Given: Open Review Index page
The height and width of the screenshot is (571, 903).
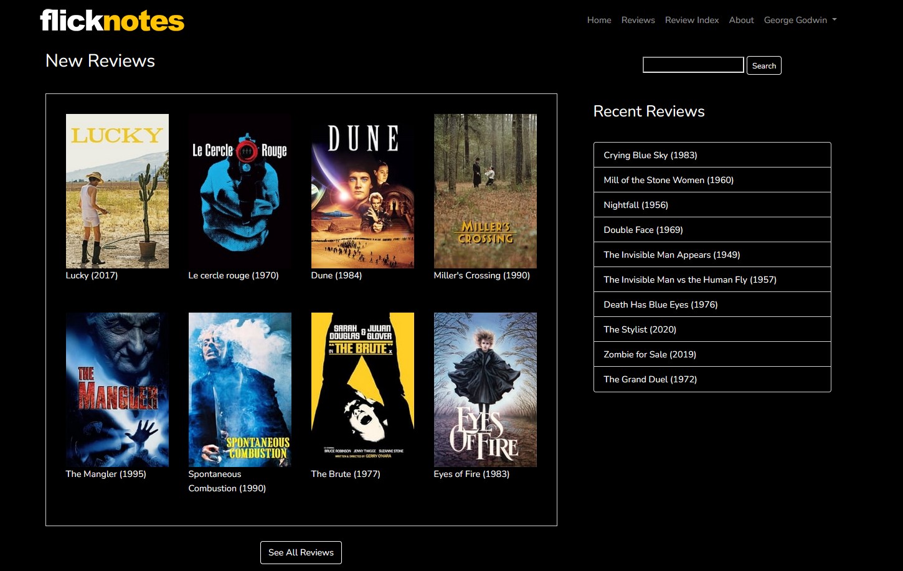Looking at the screenshot, I should coord(692,20).
